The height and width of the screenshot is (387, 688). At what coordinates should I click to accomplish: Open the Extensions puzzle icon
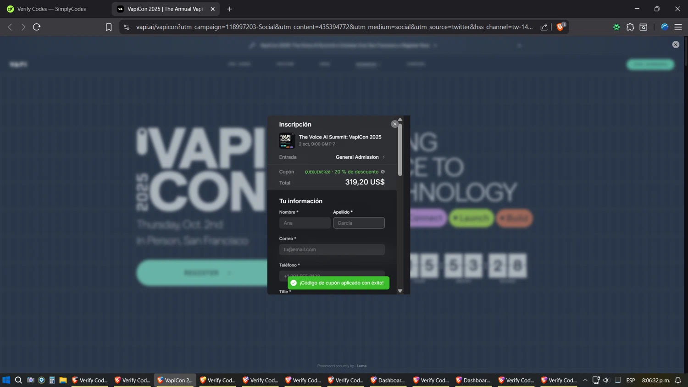(x=630, y=27)
